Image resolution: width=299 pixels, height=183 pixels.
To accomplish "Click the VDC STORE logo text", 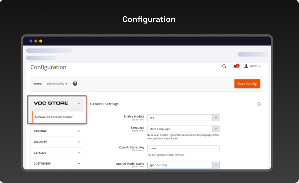I will 51,103.
